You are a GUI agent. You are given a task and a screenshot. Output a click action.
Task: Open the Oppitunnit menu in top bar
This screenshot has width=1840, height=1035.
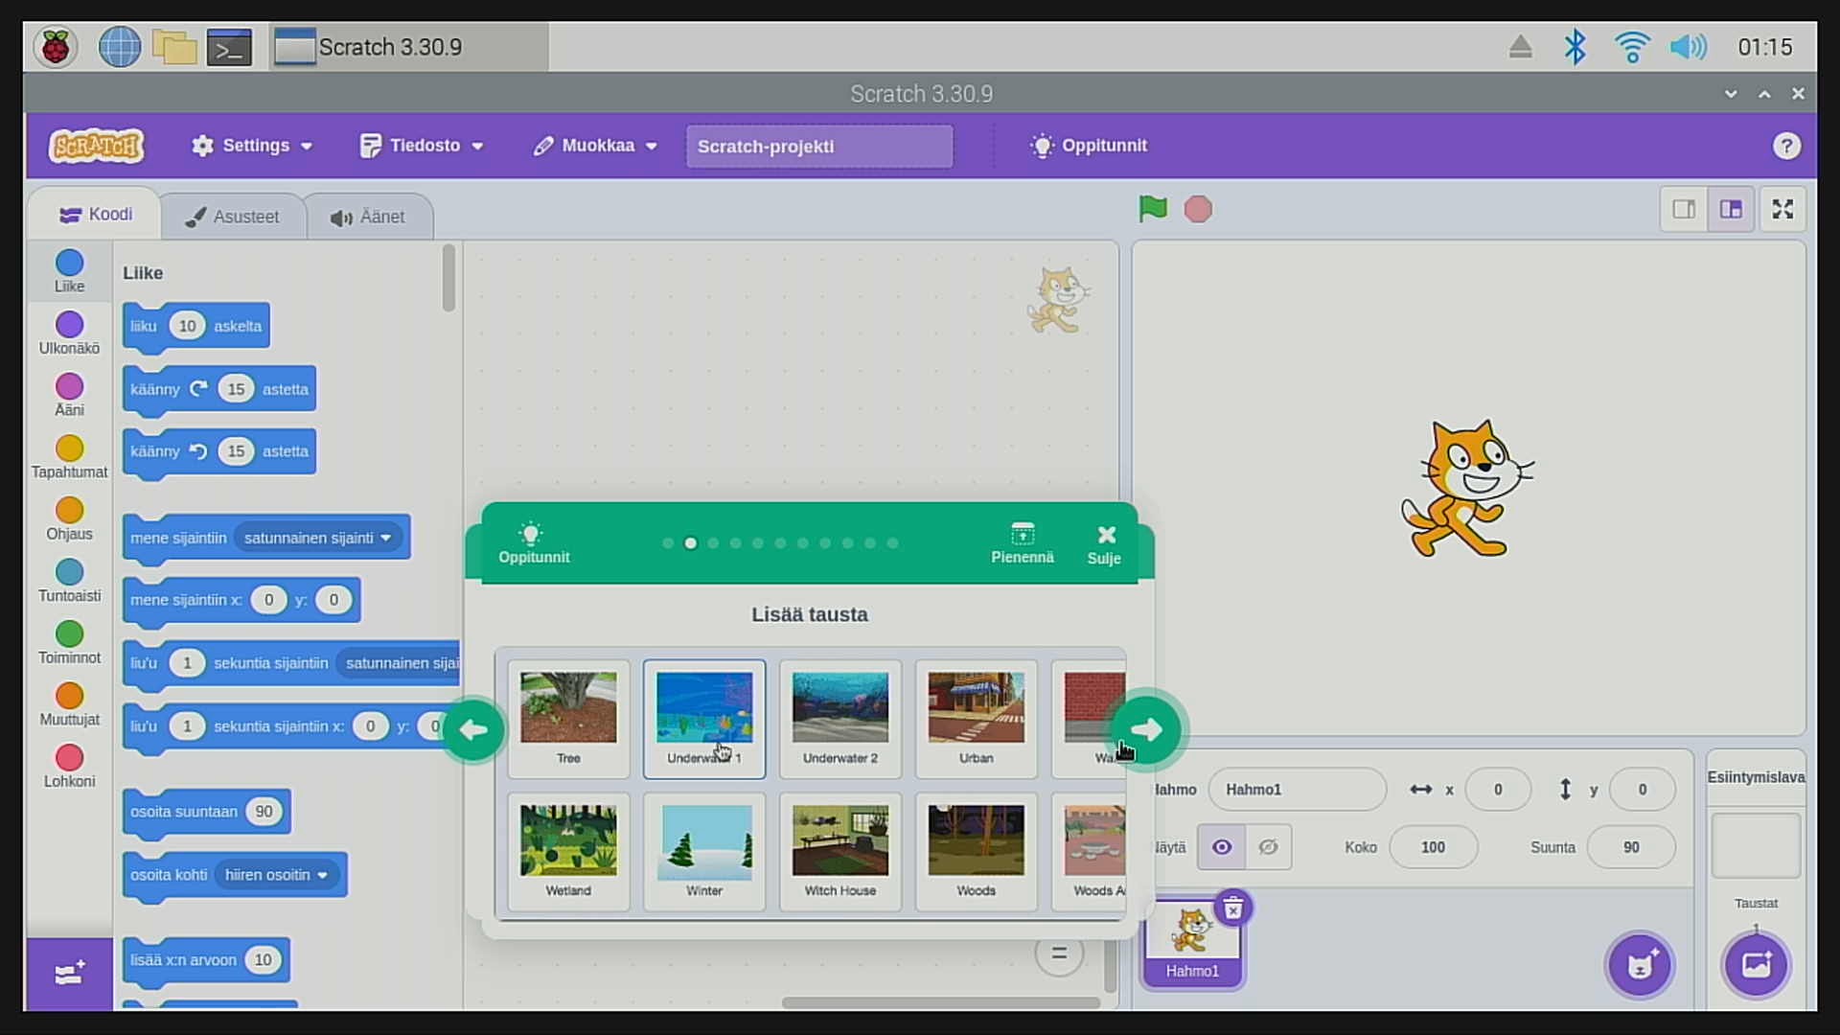click(x=1088, y=146)
